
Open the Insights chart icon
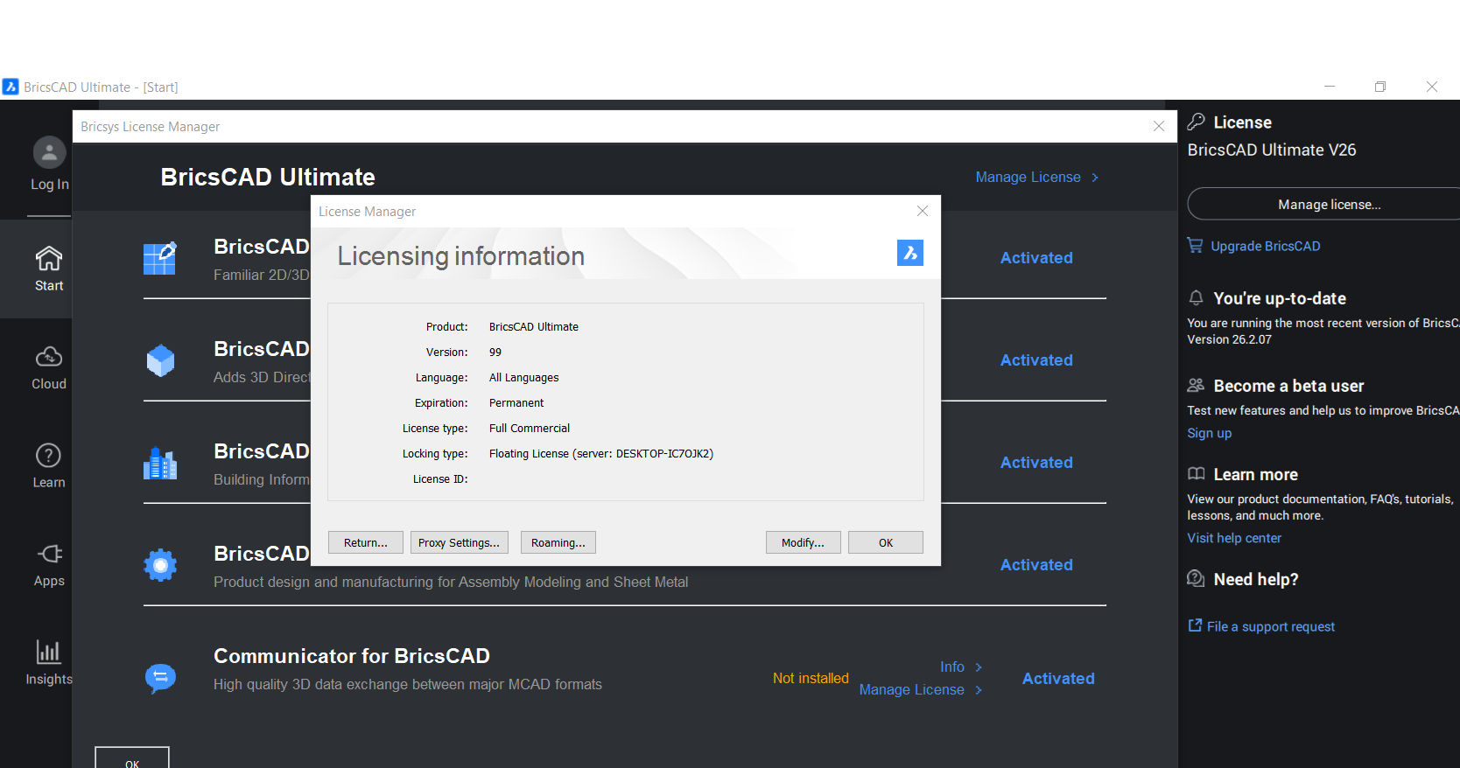pos(48,652)
